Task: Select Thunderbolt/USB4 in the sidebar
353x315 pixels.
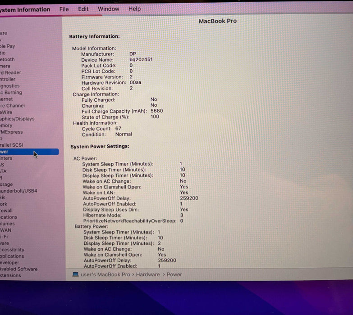Action: [18, 191]
